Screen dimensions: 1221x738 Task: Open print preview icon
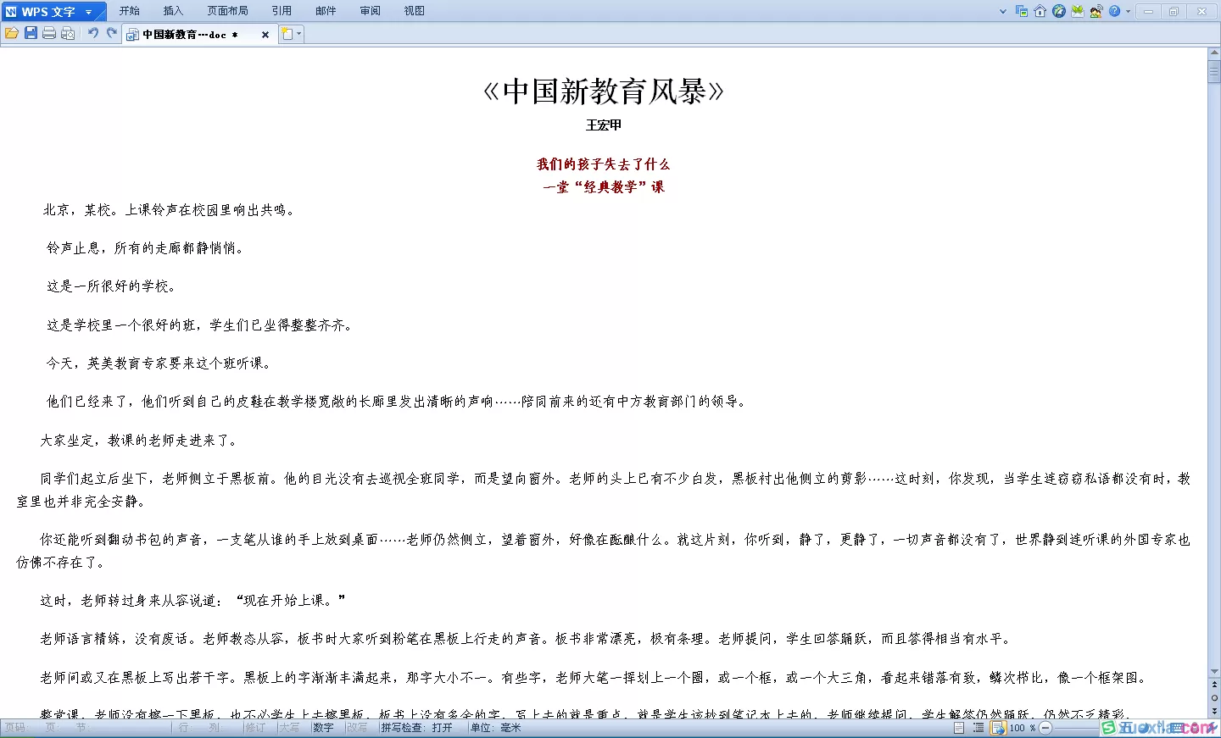click(x=68, y=33)
